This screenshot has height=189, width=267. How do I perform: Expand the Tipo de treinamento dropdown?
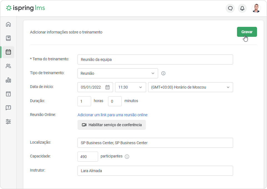tap(118, 73)
